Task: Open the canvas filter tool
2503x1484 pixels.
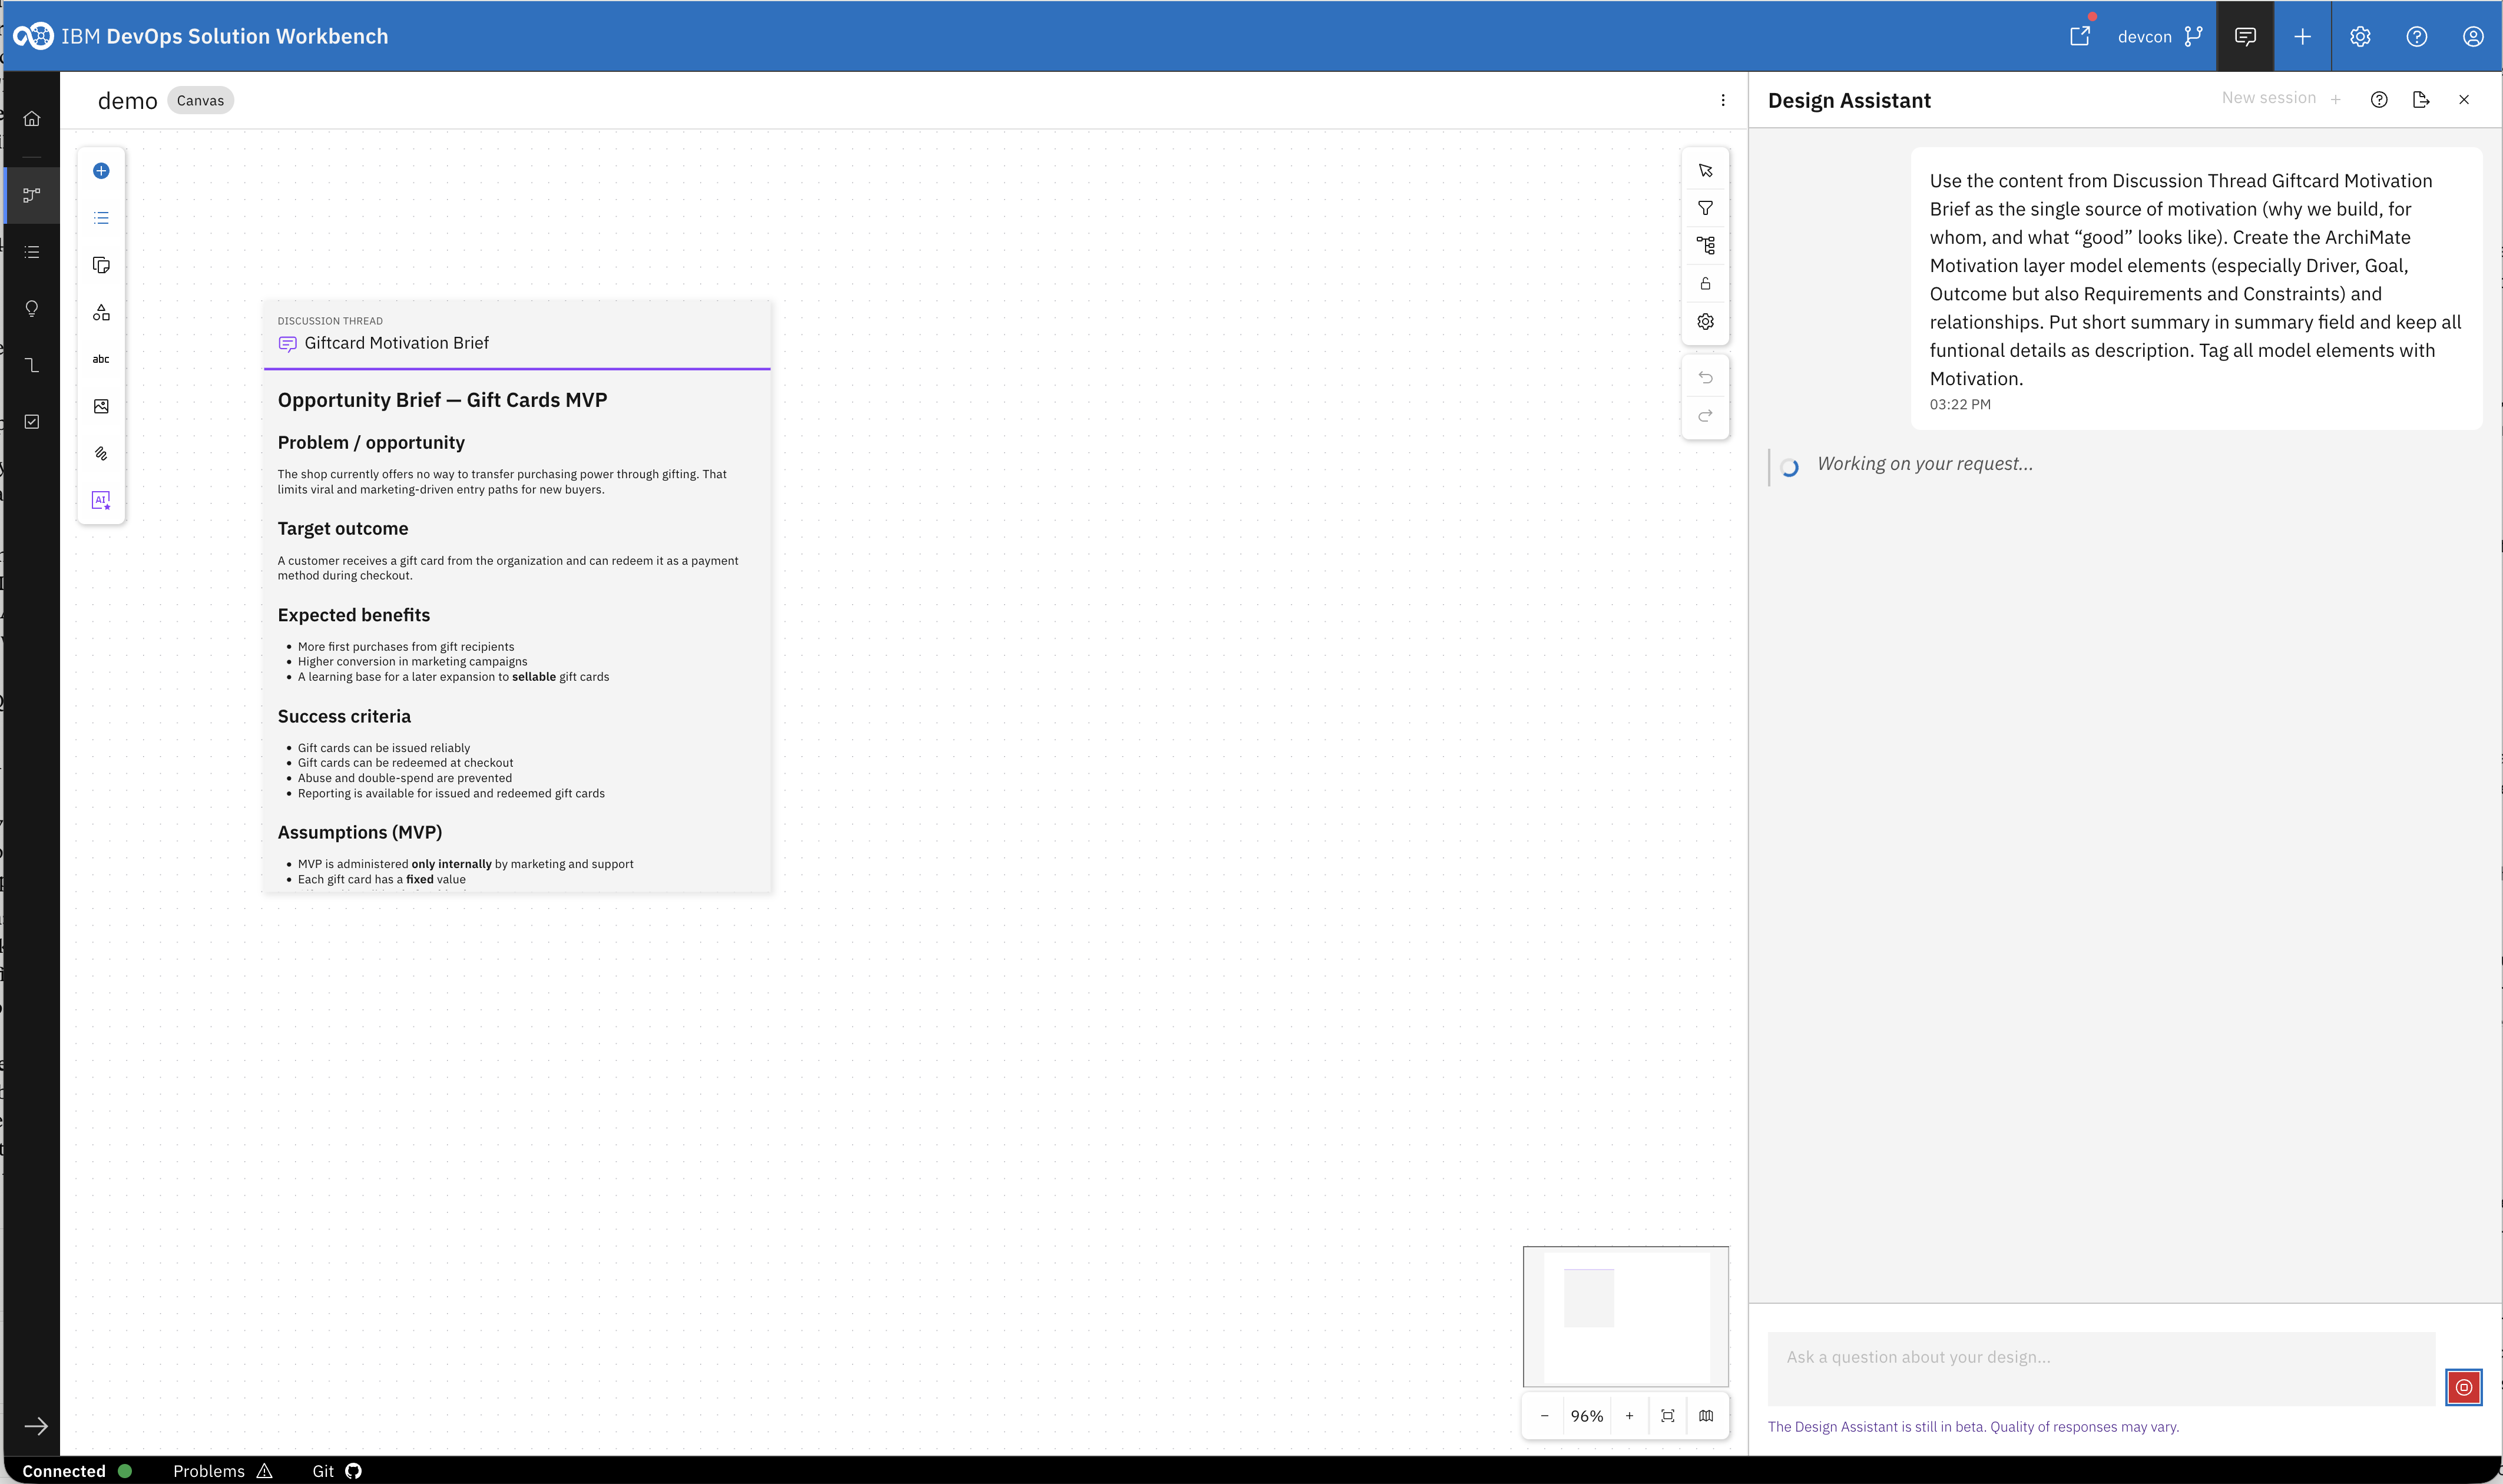Action: pos(1705,208)
